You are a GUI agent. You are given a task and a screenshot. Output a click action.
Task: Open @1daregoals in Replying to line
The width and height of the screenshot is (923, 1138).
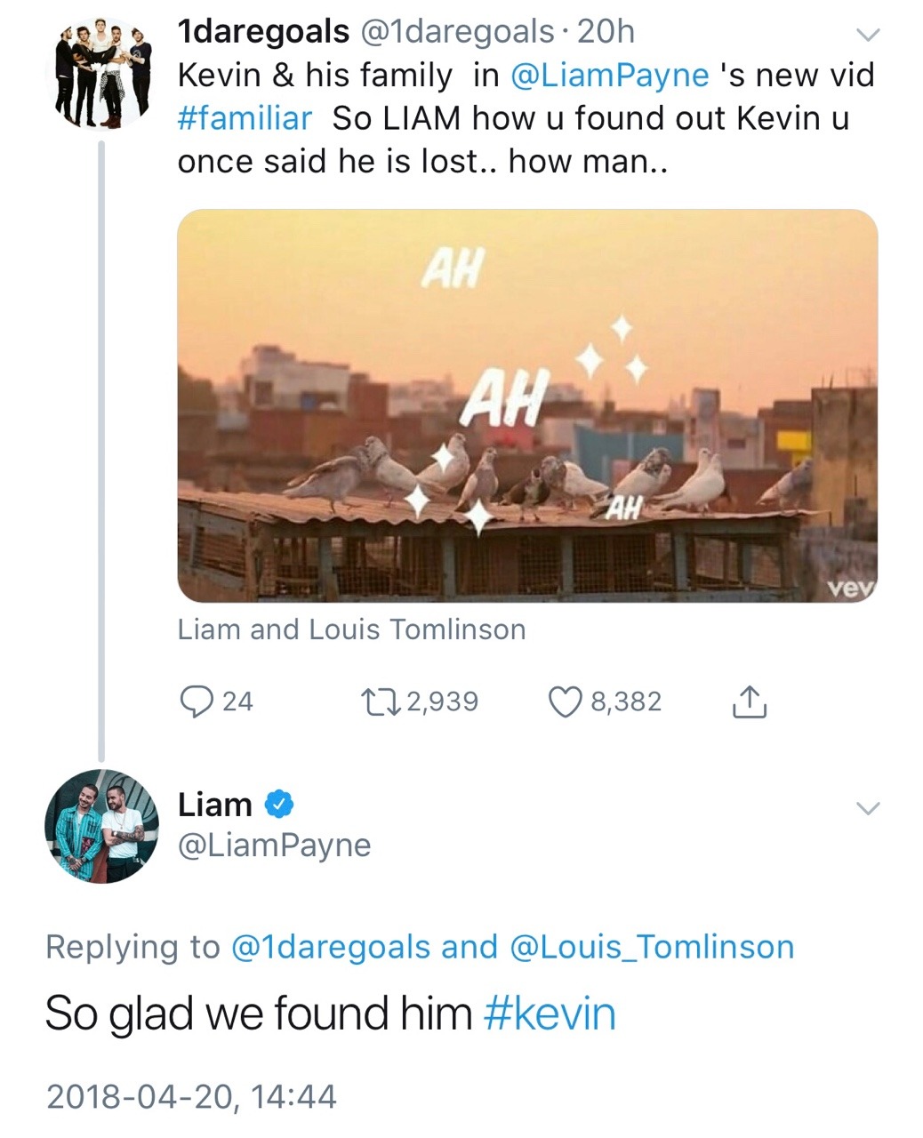(x=331, y=947)
